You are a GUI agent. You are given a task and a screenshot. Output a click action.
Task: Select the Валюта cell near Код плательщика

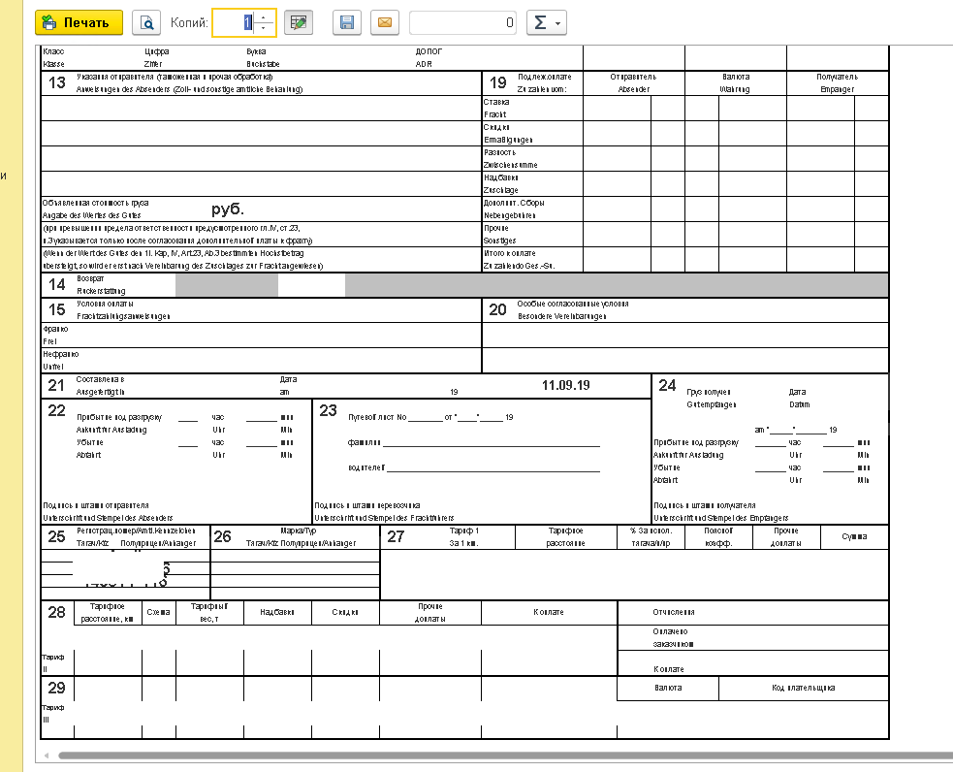pyautogui.click(x=668, y=689)
